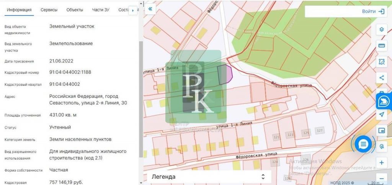Select the Части ЗУ tab
The width and height of the screenshot is (392, 185).
pyautogui.click(x=101, y=10)
